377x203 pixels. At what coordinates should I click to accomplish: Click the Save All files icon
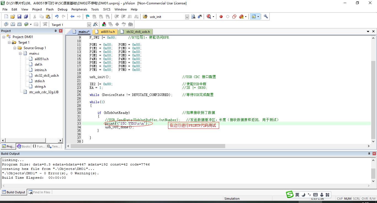coord(26,17)
